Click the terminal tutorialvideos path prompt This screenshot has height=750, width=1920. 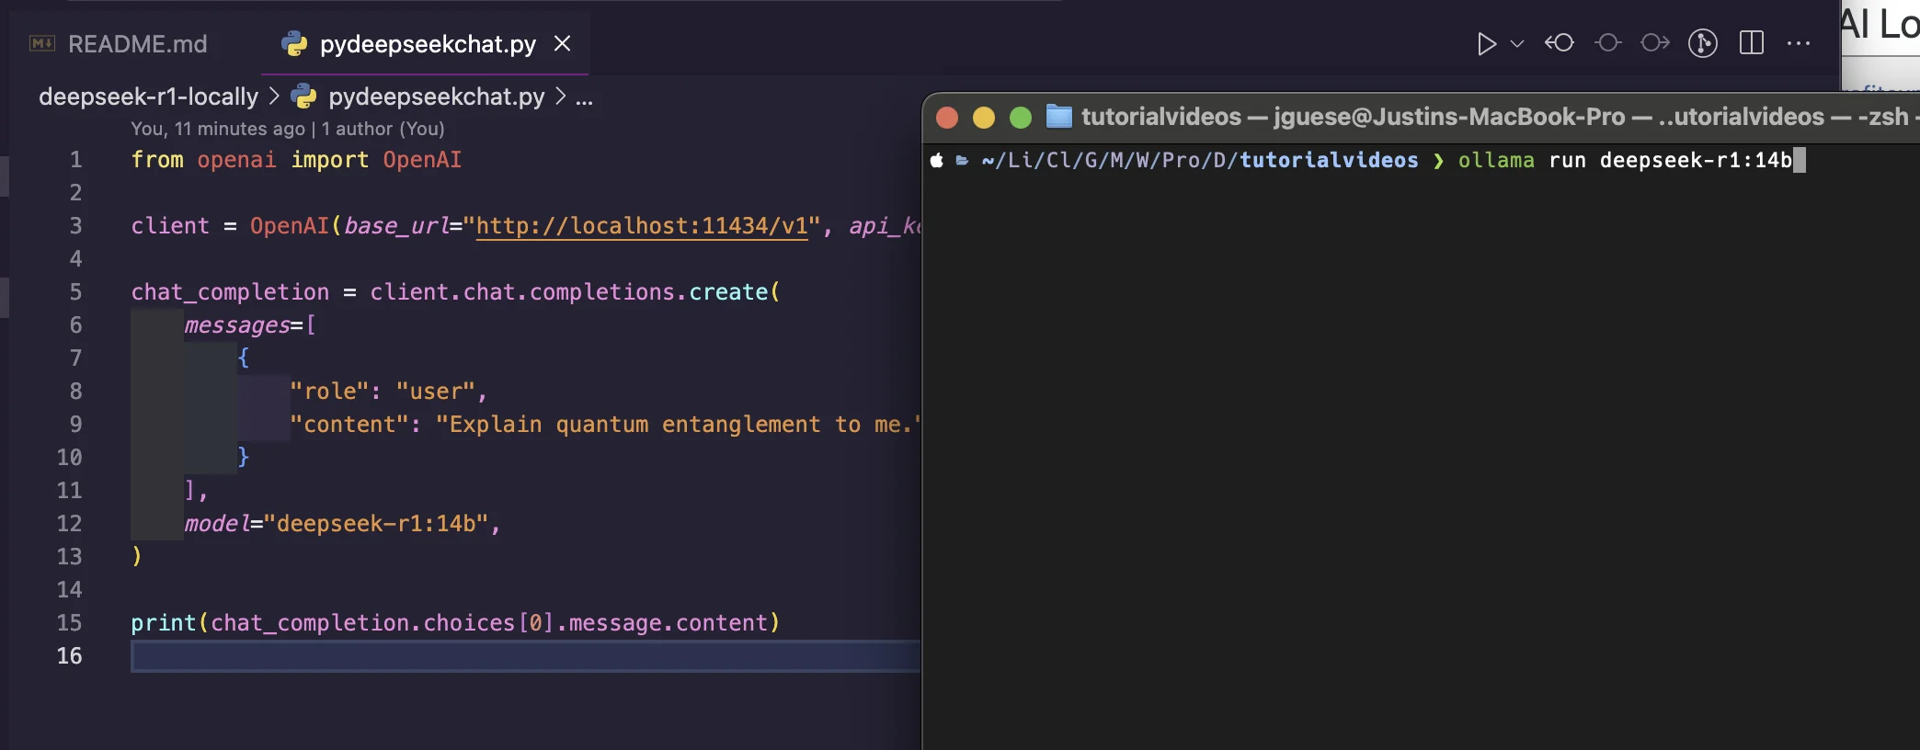point(1200,160)
